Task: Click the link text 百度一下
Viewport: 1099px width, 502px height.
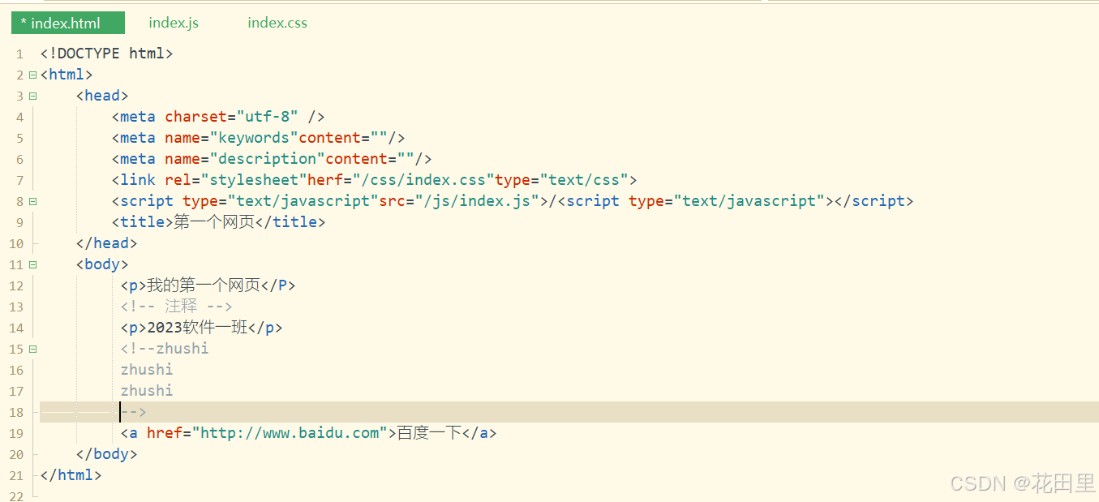Action: click(x=429, y=433)
